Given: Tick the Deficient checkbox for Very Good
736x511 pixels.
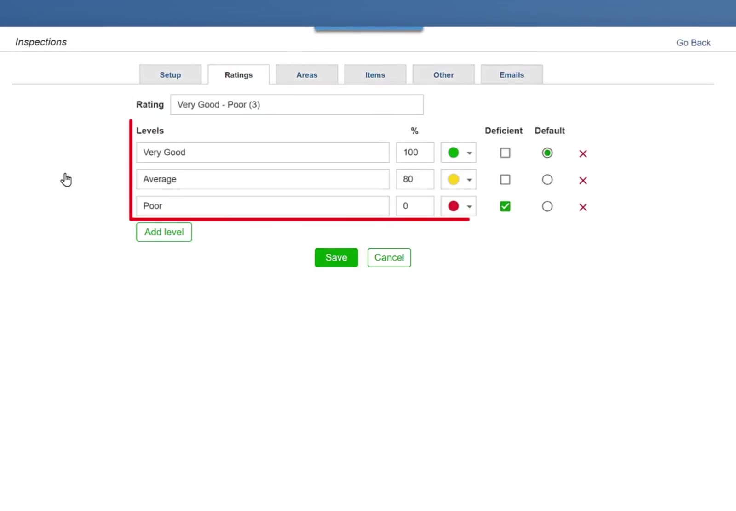Looking at the screenshot, I should click(x=505, y=153).
